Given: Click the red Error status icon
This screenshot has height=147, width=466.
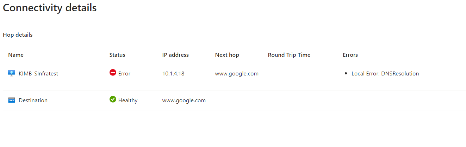Looking at the screenshot, I should 113,73.
